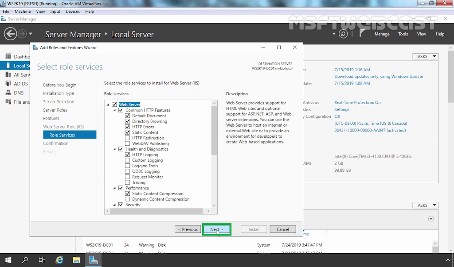
Task: Go to the Confirmation wizard step
Action: coord(55,143)
